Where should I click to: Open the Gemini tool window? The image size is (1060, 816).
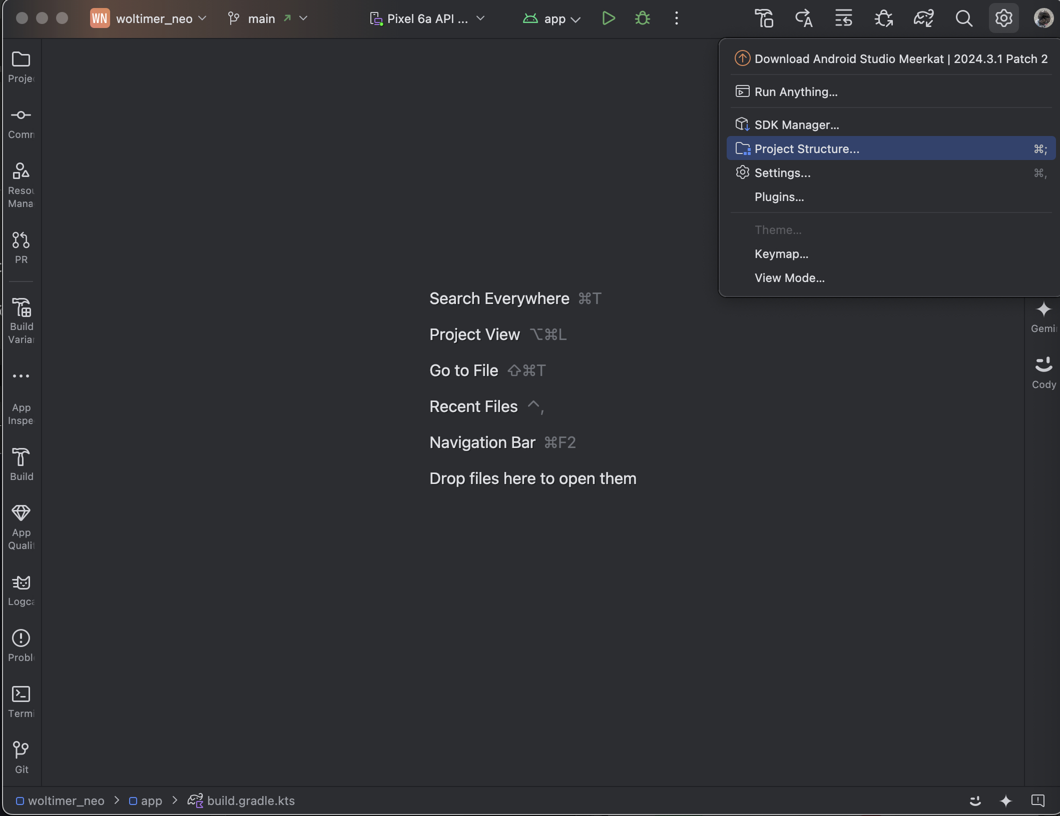tap(1043, 316)
